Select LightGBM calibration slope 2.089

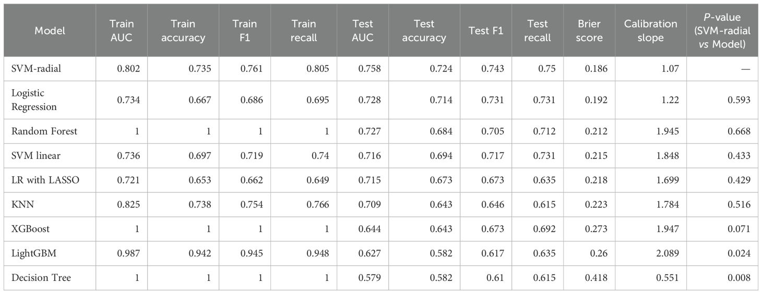pyautogui.click(x=668, y=253)
